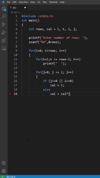Viewport: 100px width, 178px height.
Task: Click on 'main()' in line 2
Action: (34, 21)
